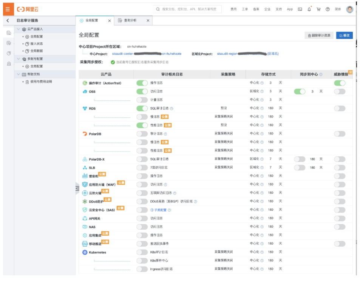Click help icon next to SQL审计日志 for RDS
360x281 pixels.
point(172,108)
